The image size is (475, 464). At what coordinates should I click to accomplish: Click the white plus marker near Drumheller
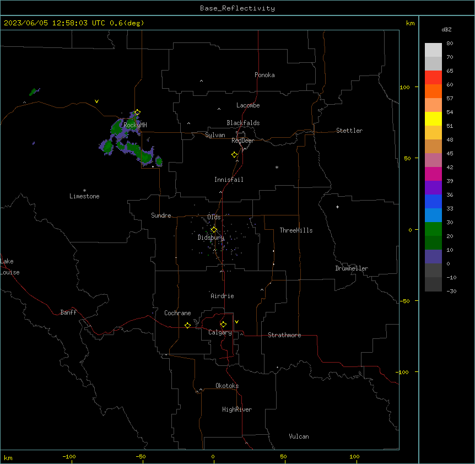pyautogui.click(x=337, y=207)
